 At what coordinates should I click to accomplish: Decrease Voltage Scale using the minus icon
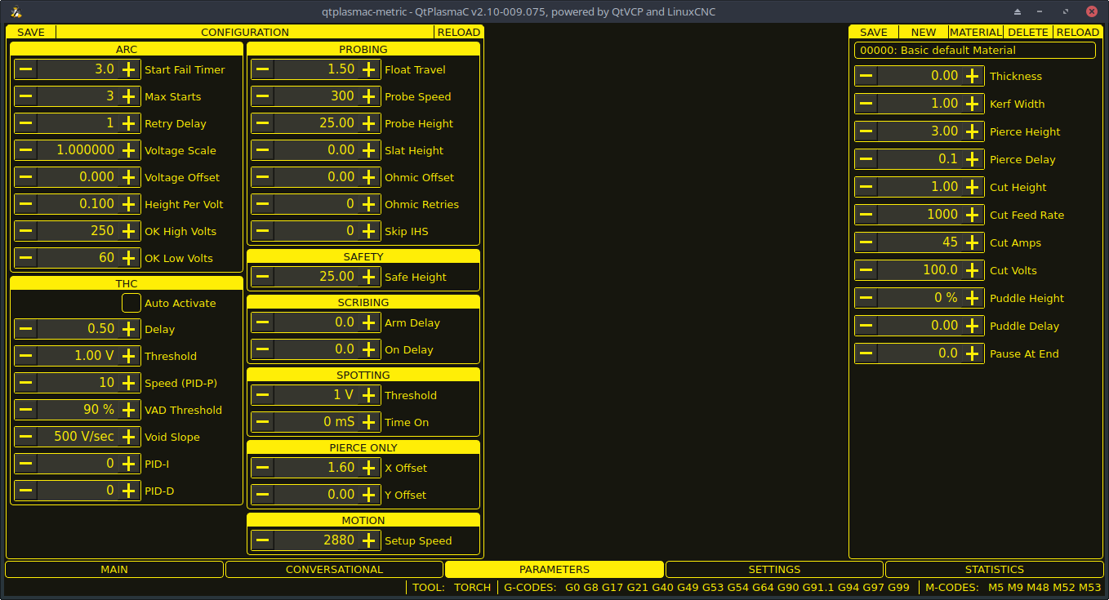click(x=25, y=150)
